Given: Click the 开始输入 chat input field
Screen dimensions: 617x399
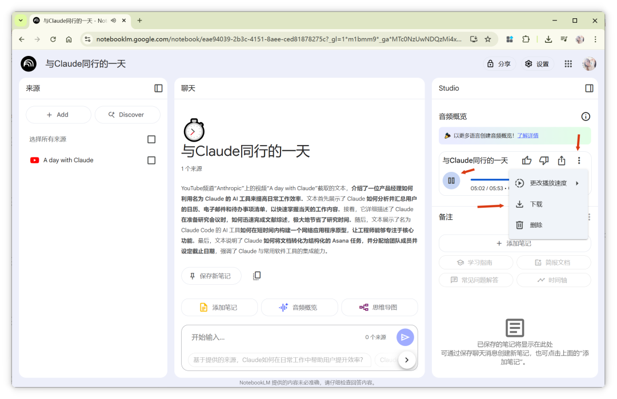Looking at the screenshot, I should pyautogui.click(x=275, y=337).
